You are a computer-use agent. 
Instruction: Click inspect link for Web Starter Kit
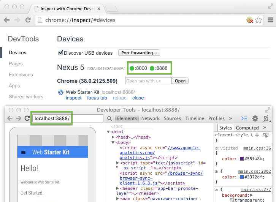pos(74,98)
